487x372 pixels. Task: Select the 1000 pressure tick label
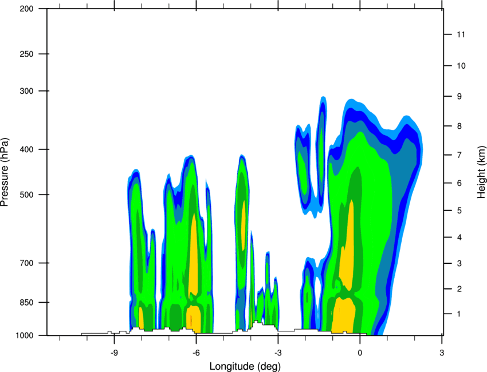pos(24,335)
